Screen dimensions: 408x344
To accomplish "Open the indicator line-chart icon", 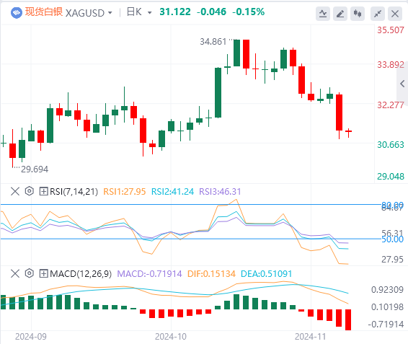I will coord(323,14).
